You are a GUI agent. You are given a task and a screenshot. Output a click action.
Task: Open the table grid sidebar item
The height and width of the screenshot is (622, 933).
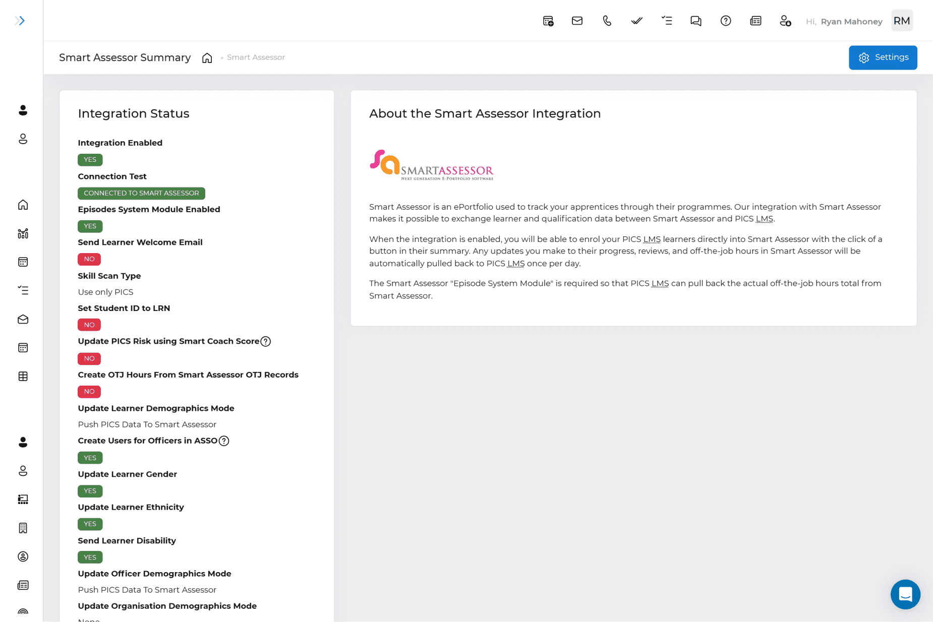[23, 377]
